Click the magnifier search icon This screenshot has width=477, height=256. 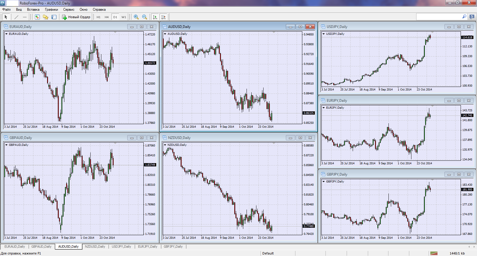464,17
